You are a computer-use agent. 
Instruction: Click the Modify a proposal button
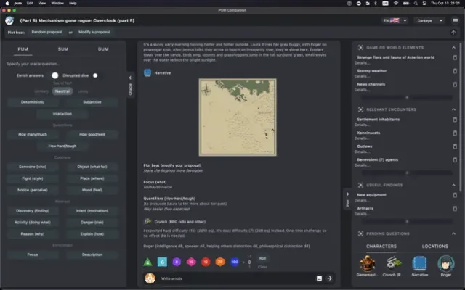(x=94, y=32)
